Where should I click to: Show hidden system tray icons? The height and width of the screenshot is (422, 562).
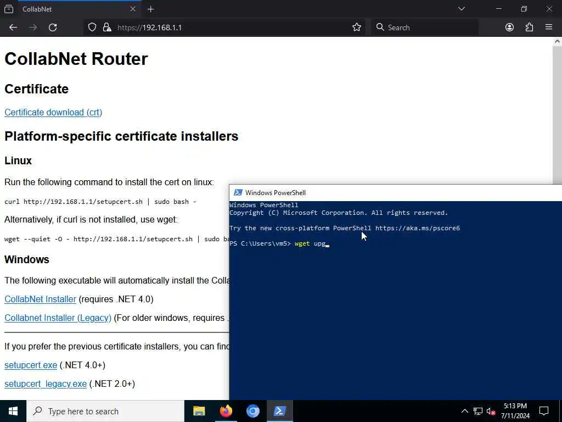[x=464, y=411]
